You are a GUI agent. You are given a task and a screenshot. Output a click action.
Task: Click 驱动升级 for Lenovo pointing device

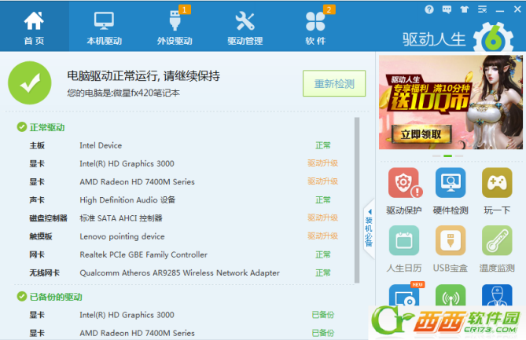click(x=322, y=236)
